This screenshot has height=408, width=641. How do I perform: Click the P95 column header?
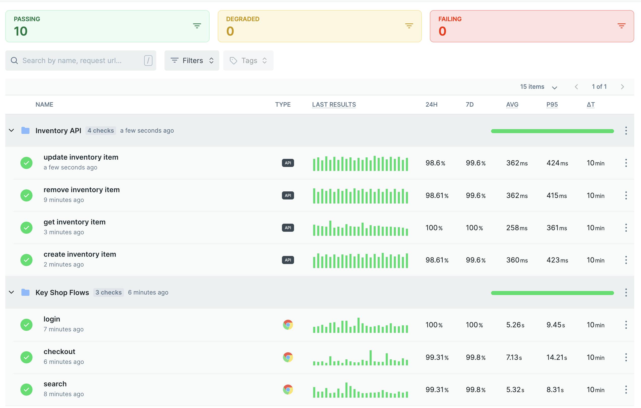(552, 104)
